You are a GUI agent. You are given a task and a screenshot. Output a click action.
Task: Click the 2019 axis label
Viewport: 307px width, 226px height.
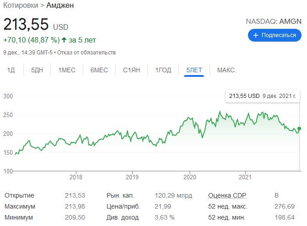132,177
